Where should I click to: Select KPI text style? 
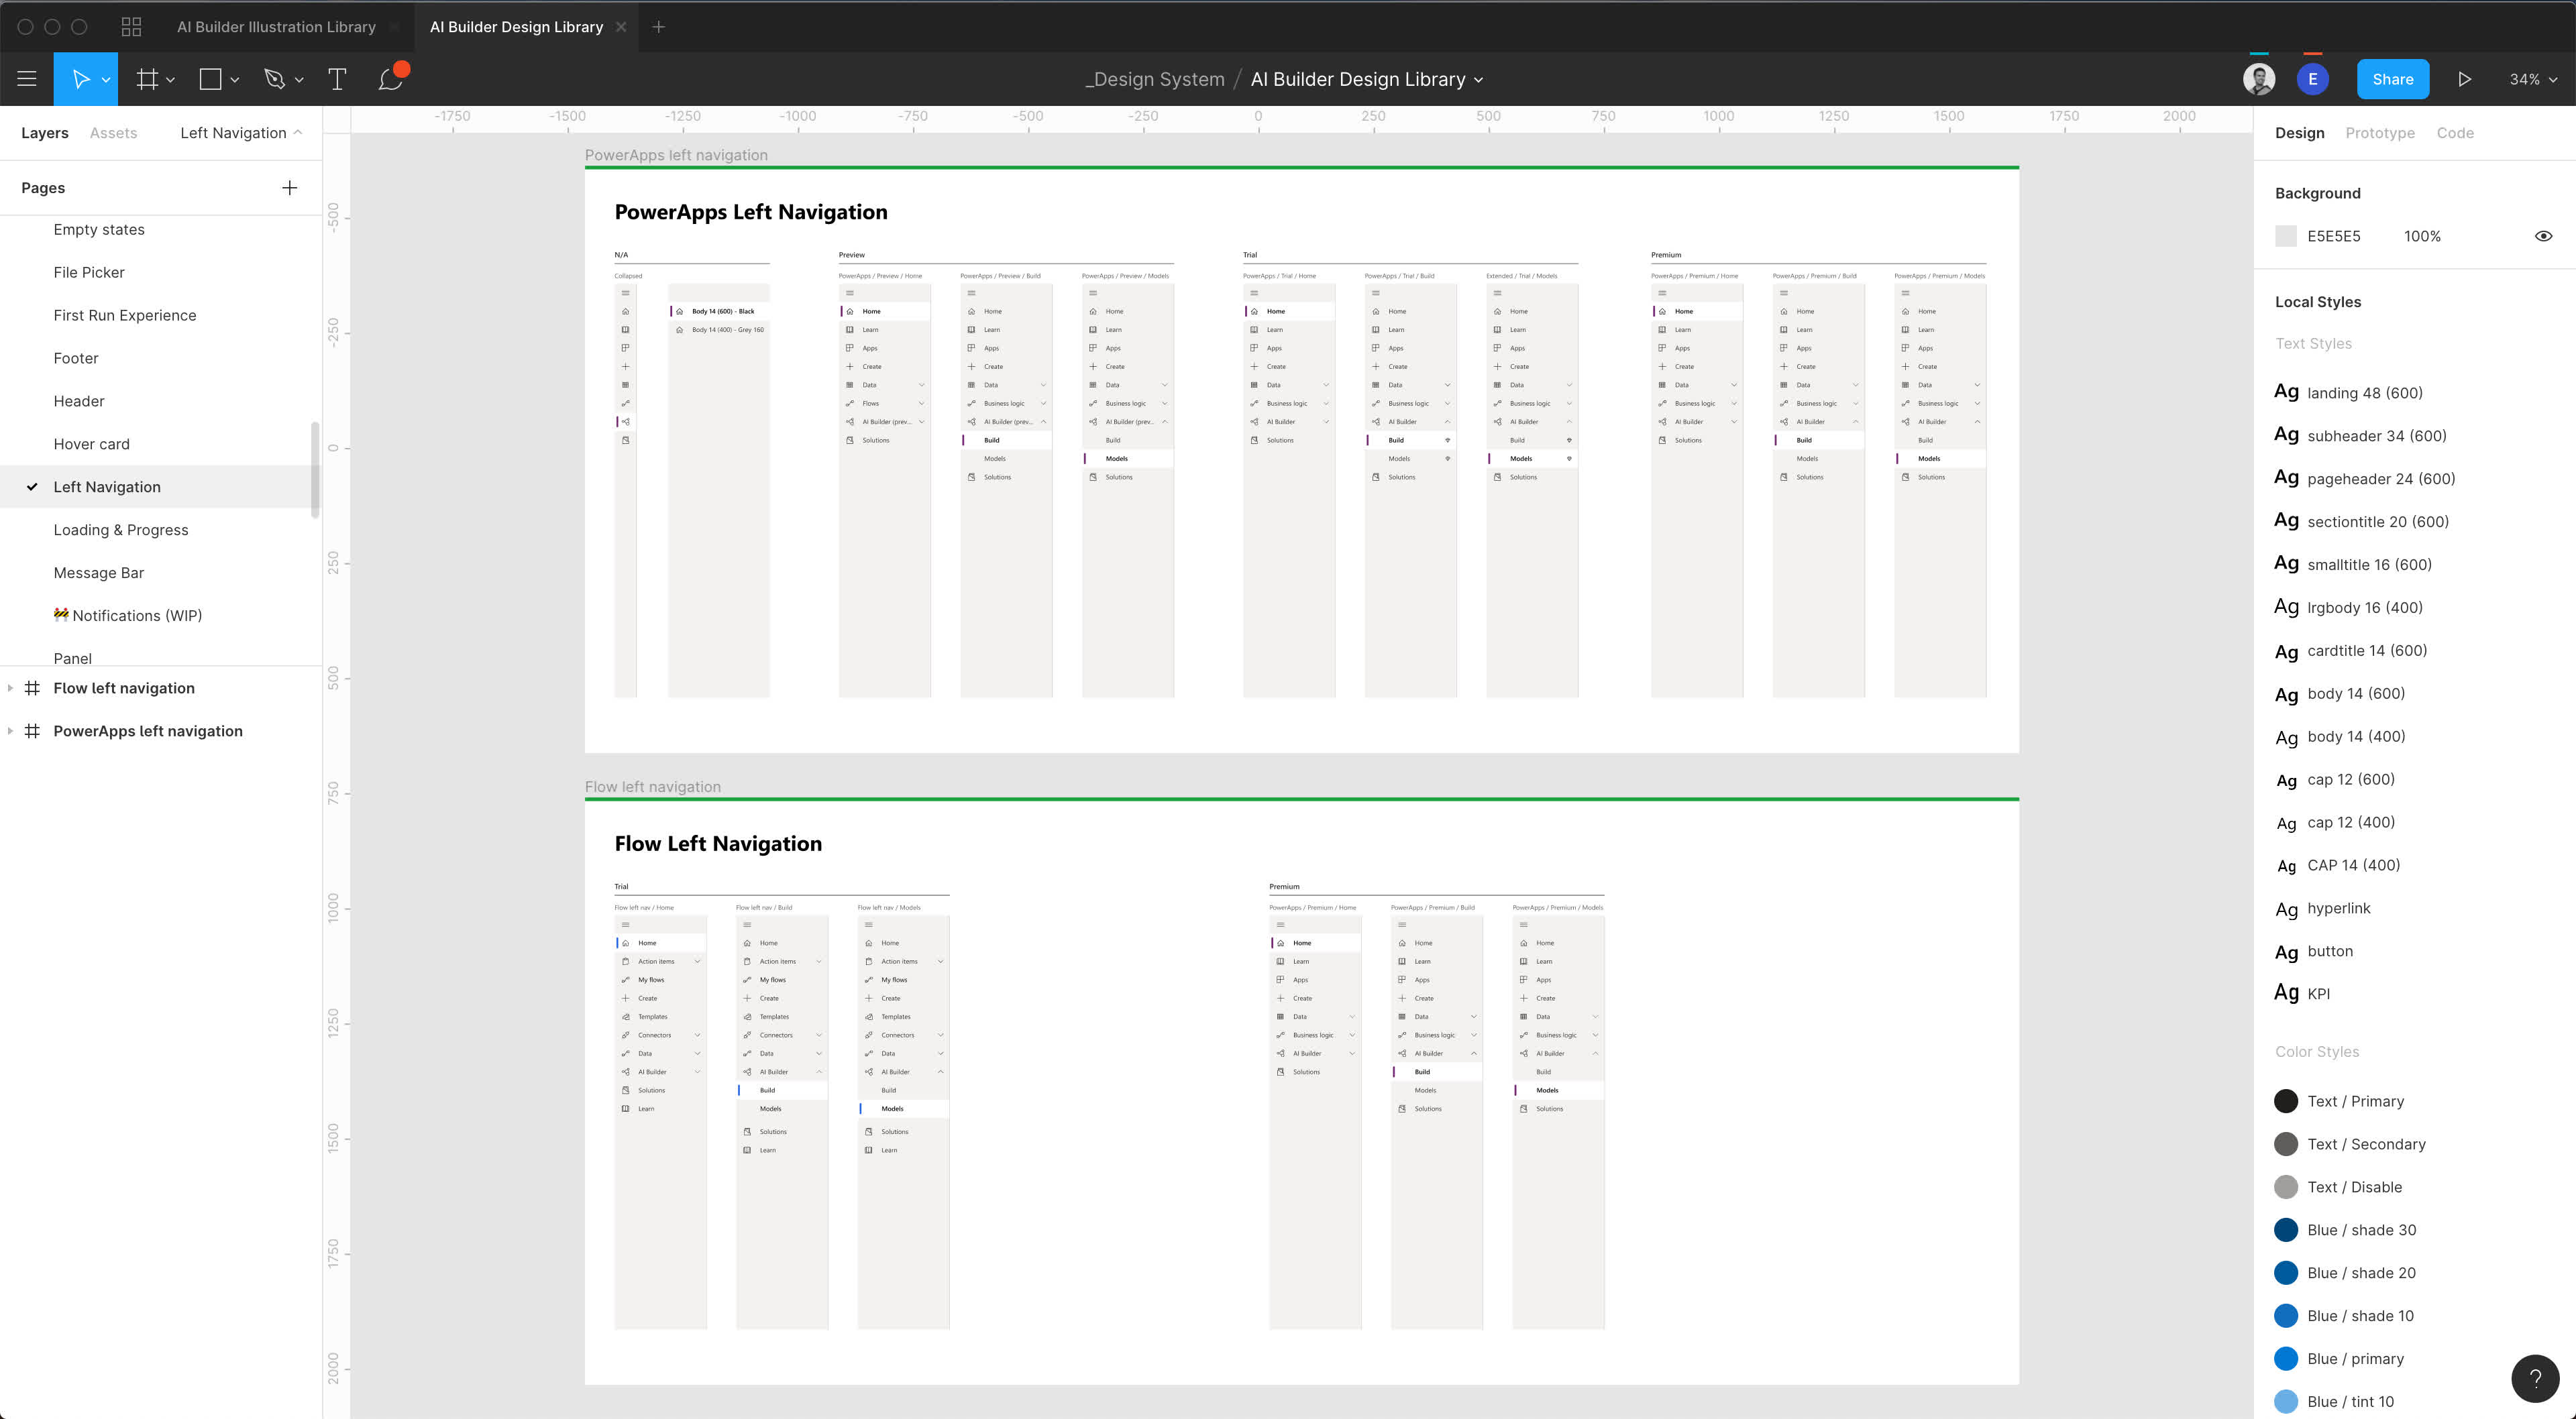(x=2303, y=994)
